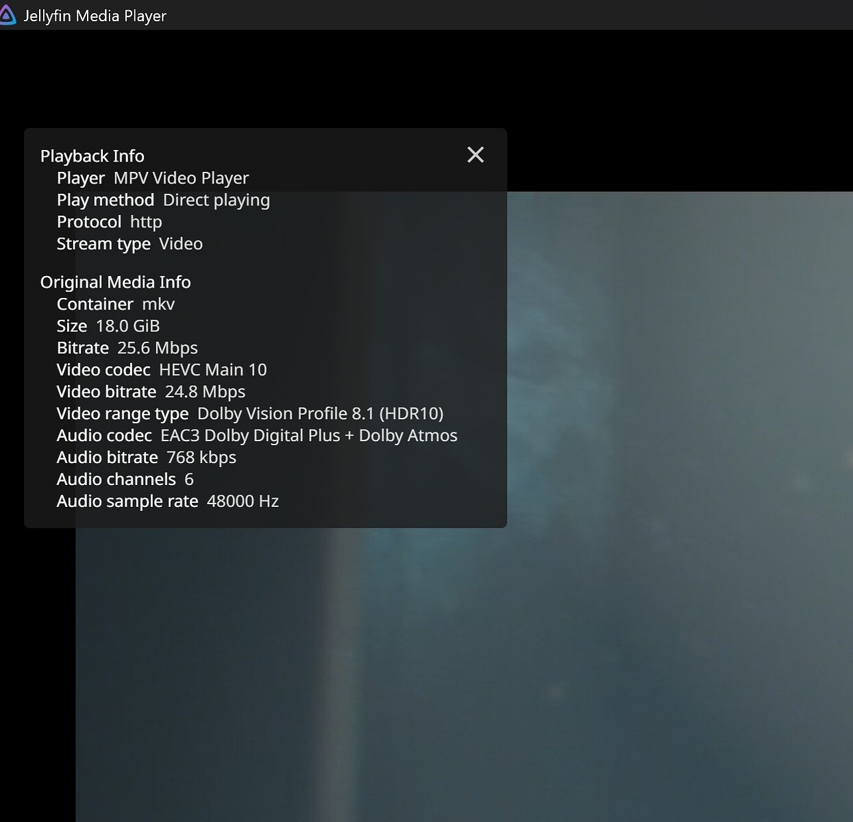
Task: Click the 'Audio codec' label
Action: pos(104,436)
